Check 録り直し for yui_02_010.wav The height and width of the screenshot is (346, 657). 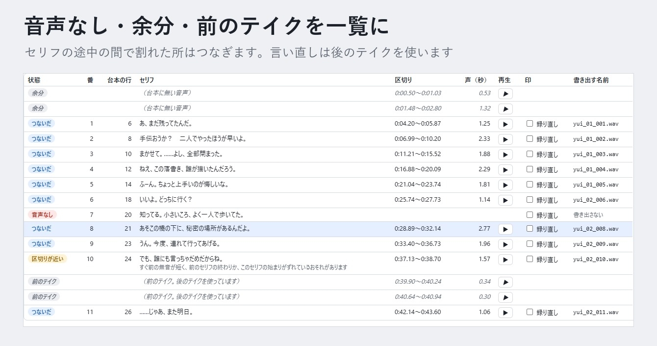pyautogui.click(x=530, y=259)
